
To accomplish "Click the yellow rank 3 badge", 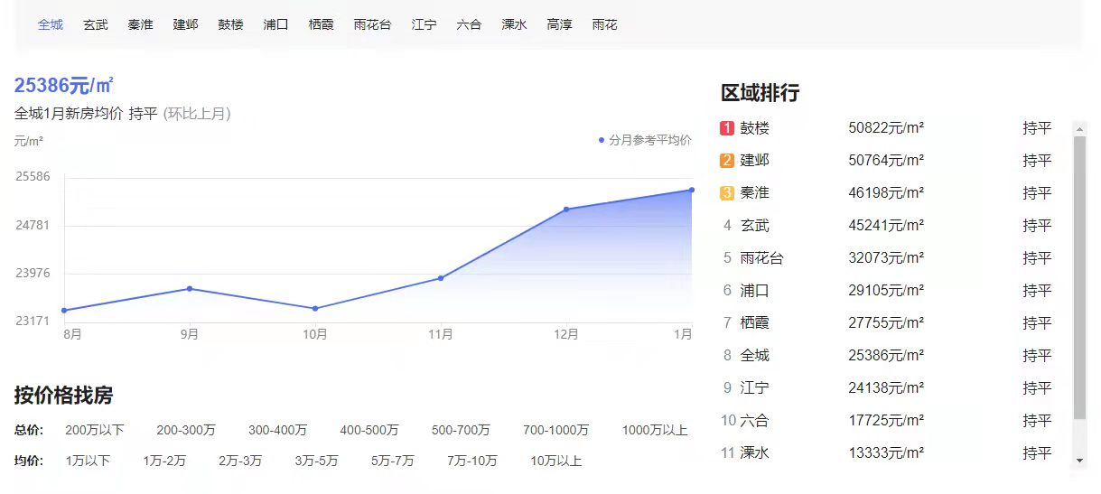I will [727, 193].
